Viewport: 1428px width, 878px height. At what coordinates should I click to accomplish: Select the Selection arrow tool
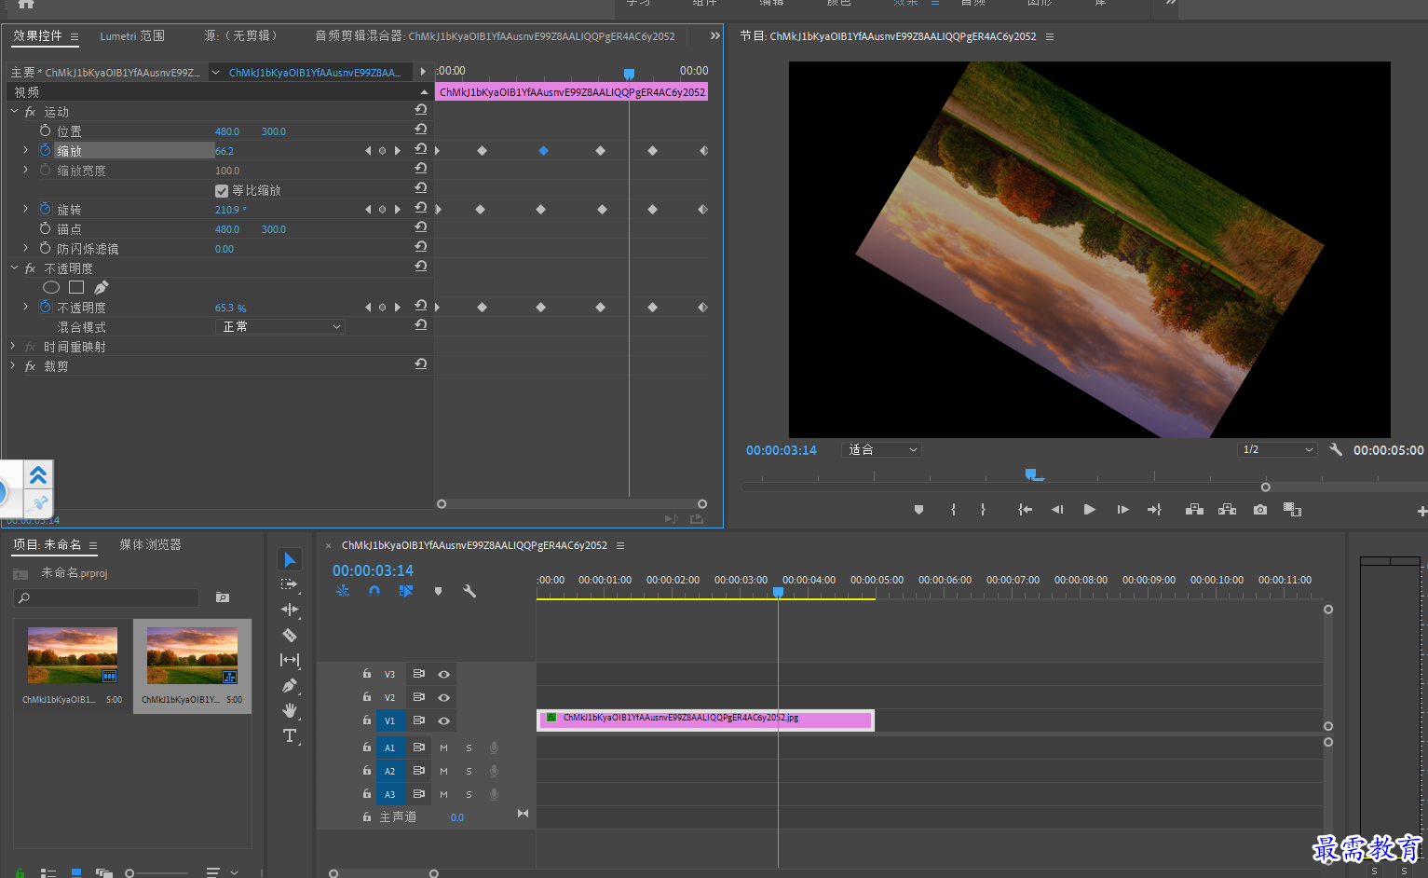tap(290, 559)
